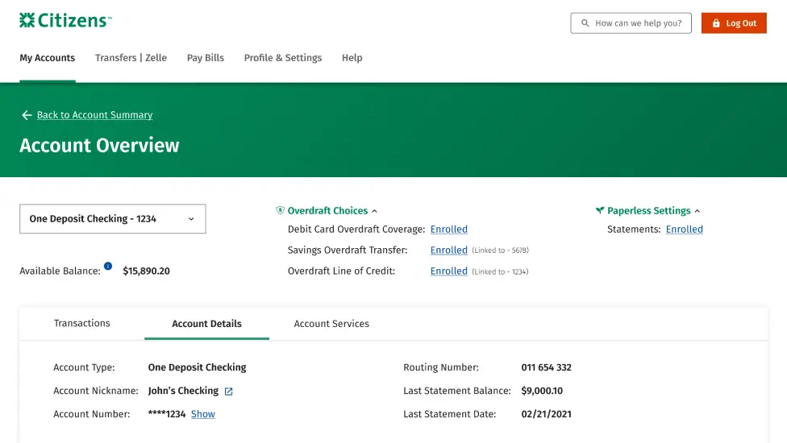
Task: Select the Account Details tab
Action: [206, 324]
